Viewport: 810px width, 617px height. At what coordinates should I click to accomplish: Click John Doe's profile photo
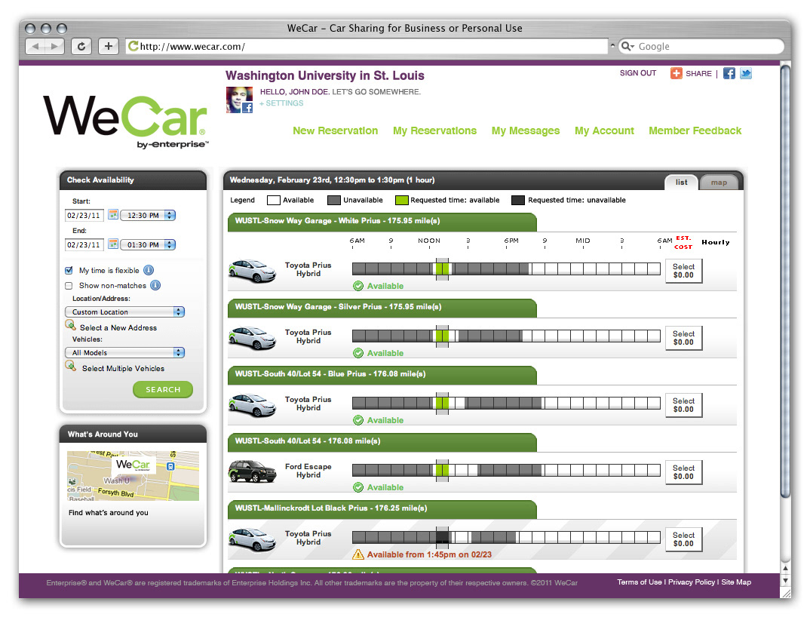click(239, 100)
